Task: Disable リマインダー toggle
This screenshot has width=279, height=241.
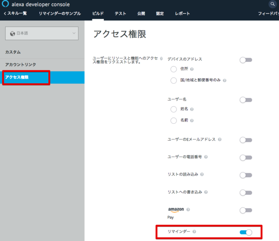Action: [x=246, y=232]
